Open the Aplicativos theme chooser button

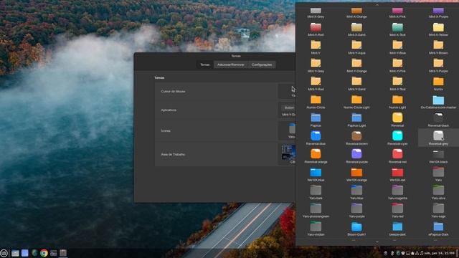(287, 110)
